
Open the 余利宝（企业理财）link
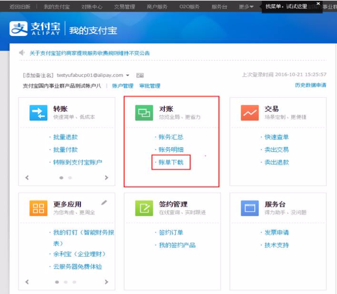tap(79, 254)
